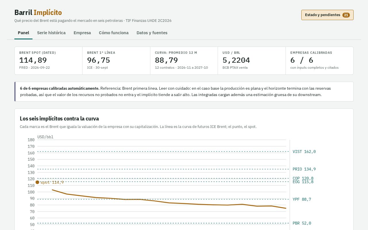Switch to Serie histórica tab
368x230 pixels.
point(51,33)
